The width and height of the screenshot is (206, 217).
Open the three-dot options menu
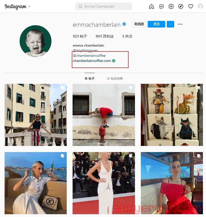180,24
